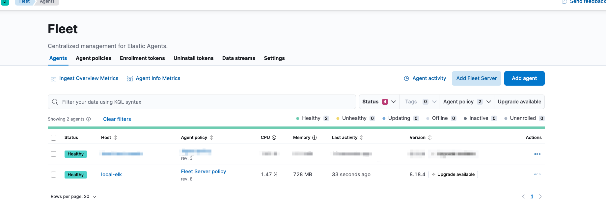The image size is (606, 221).
Task: Click the Agent Info Metrics dashboard icon
Action: [130, 79]
